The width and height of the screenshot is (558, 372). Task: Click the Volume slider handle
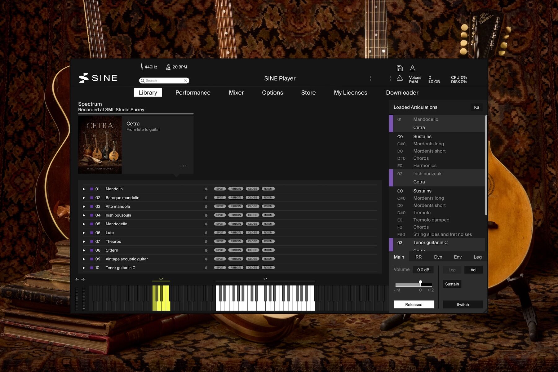[x=420, y=282]
